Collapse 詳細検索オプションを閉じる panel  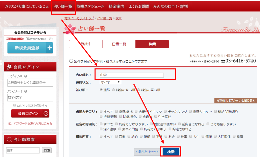click(x=235, y=101)
